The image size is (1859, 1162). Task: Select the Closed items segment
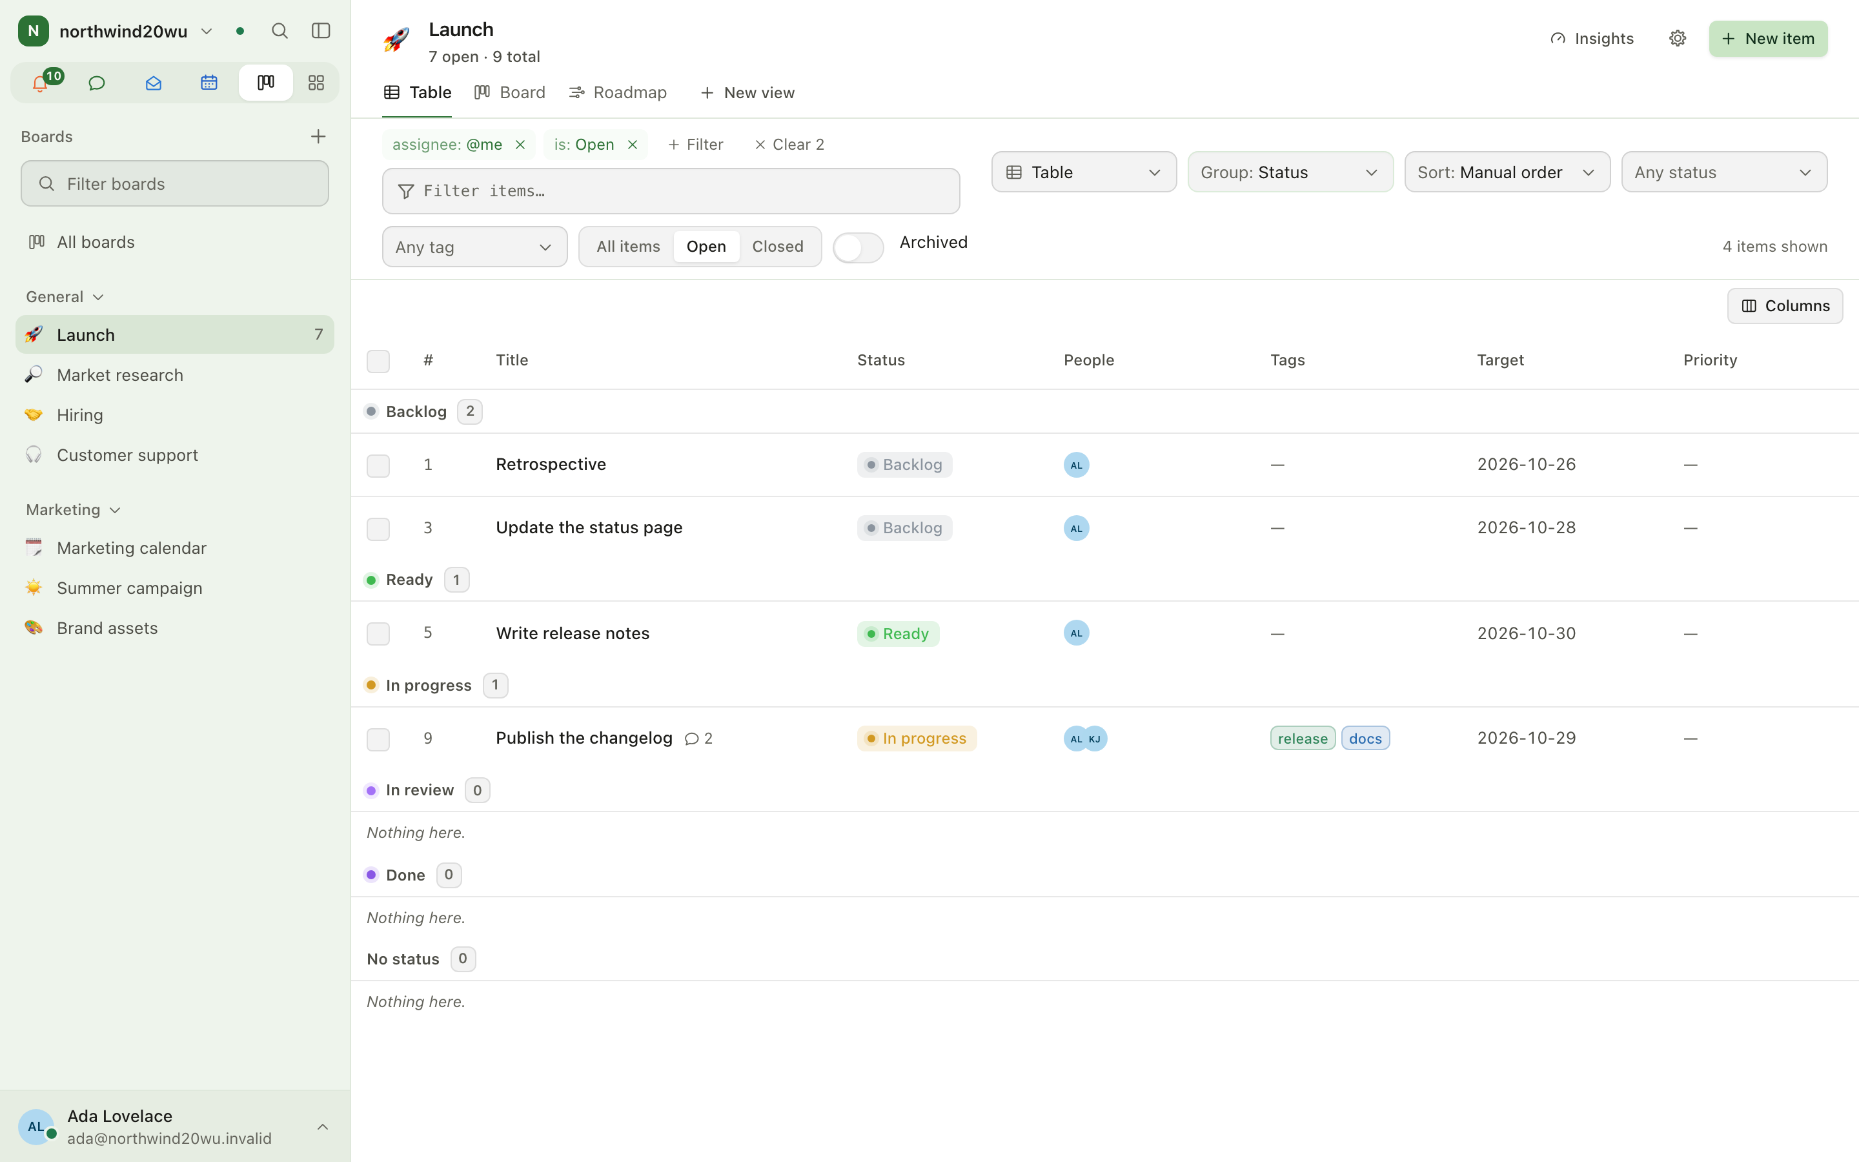coord(777,247)
